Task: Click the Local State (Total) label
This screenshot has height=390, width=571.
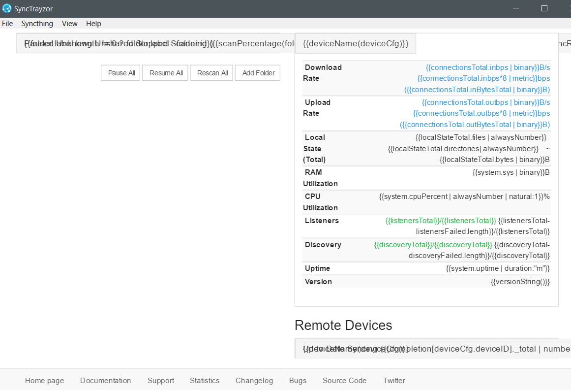Action: [315, 148]
